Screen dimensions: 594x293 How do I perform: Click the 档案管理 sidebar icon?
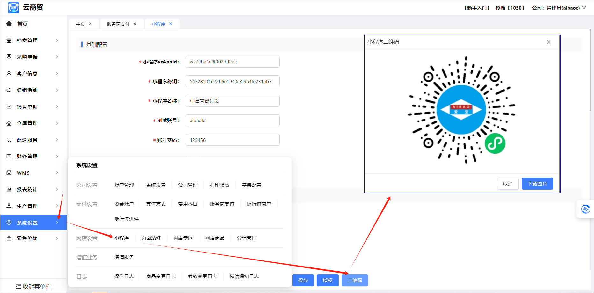click(9, 40)
